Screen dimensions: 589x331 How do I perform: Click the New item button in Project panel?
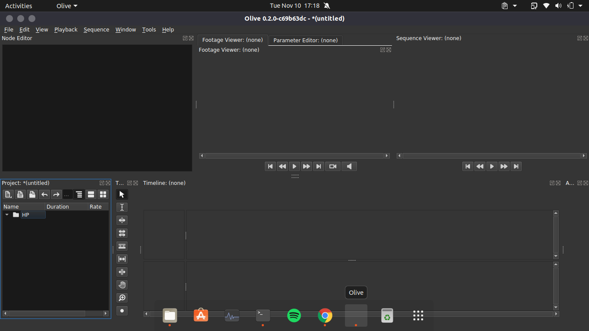8,194
